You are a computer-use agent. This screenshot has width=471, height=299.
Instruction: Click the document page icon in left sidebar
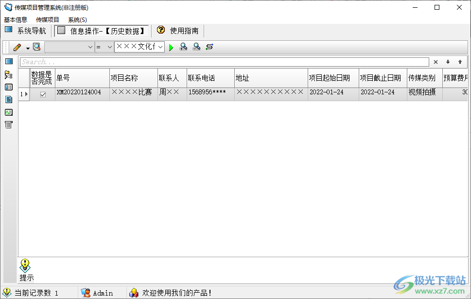coord(8,100)
